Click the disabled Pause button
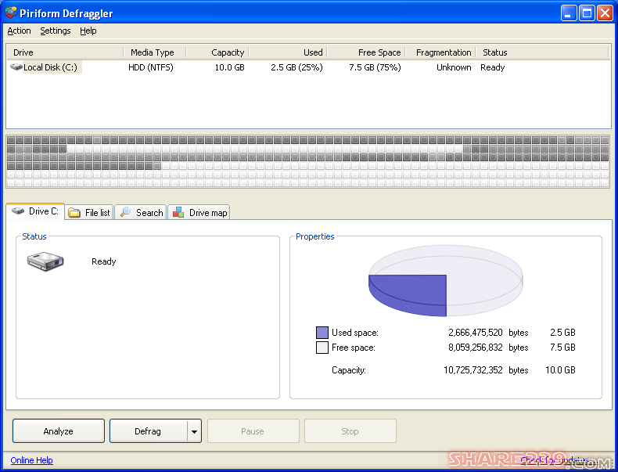Viewport: 618px width, 472px height. [x=253, y=431]
